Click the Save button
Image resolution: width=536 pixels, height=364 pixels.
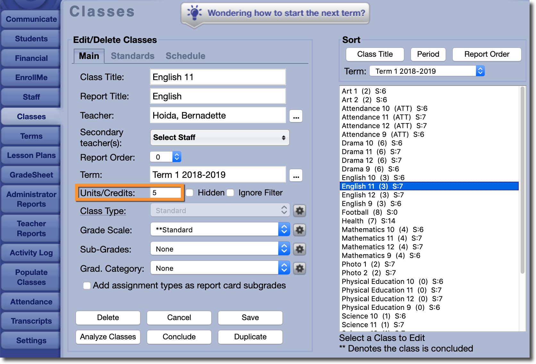click(250, 318)
